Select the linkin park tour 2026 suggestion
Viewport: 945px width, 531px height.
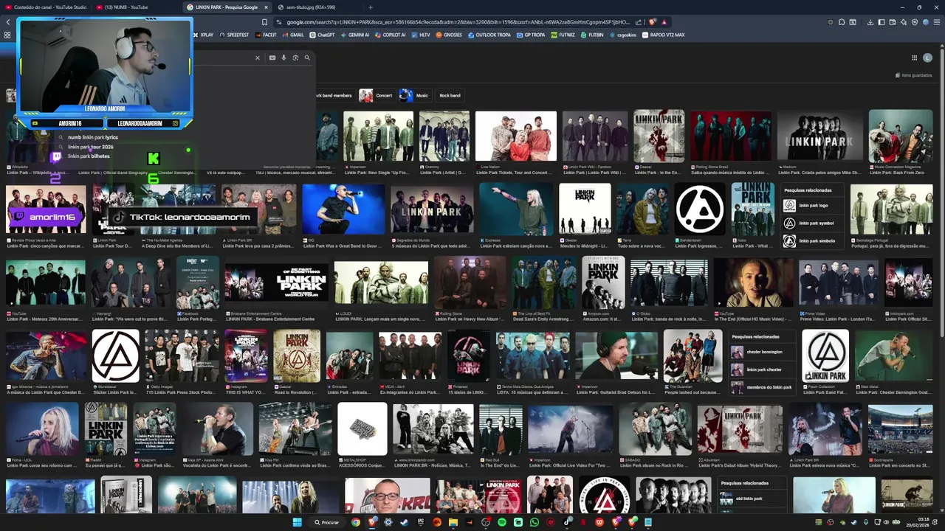pos(91,147)
